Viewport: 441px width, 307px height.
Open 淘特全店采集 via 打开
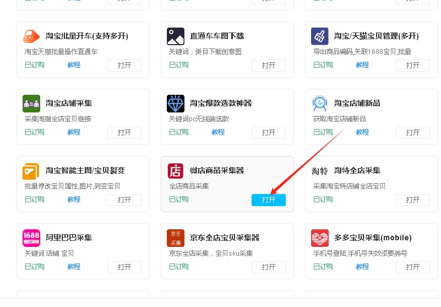click(413, 200)
